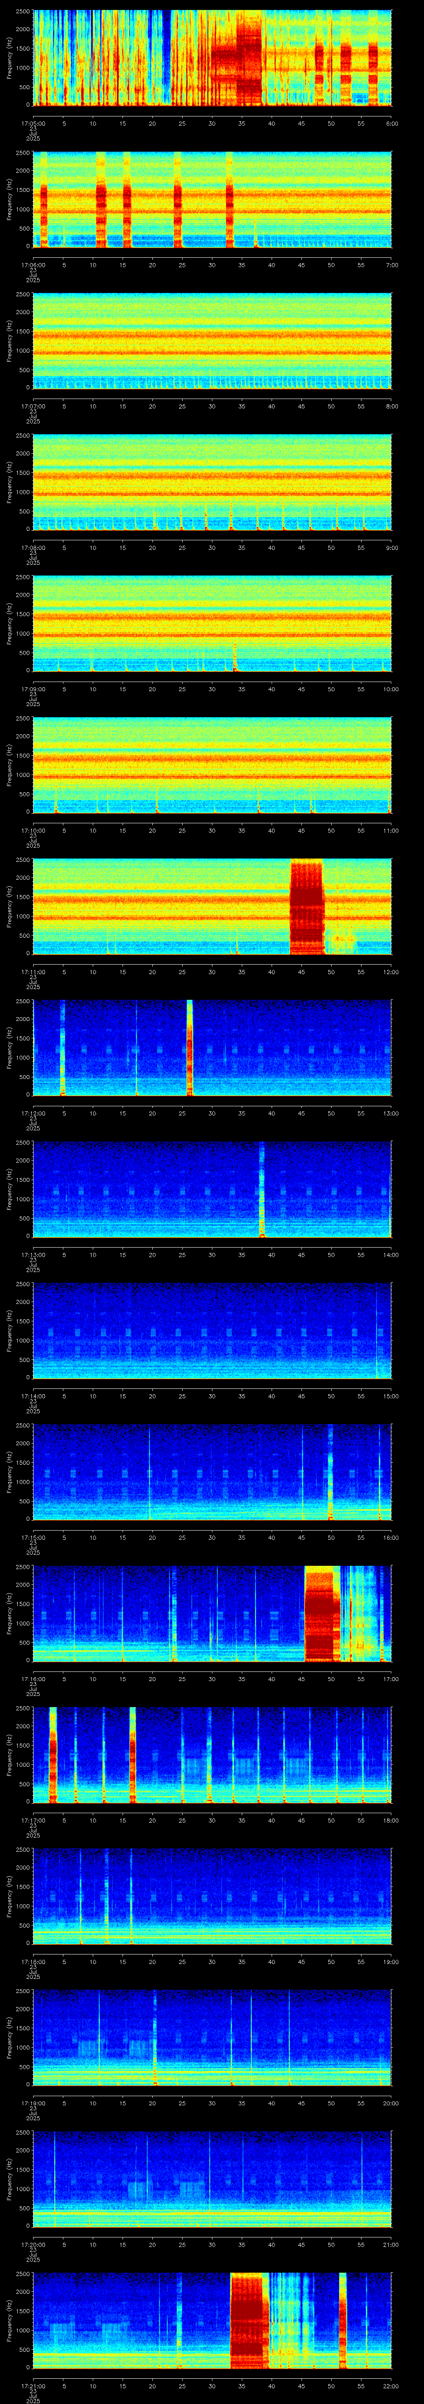This screenshot has width=424, height=2404.
Task: Click the 13:00 end-of-axis time label
Action: (x=391, y=1113)
